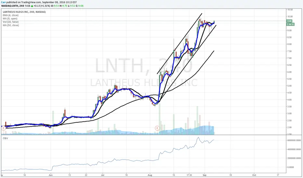Click the C:9.68 close value in header

coord(80,6)
